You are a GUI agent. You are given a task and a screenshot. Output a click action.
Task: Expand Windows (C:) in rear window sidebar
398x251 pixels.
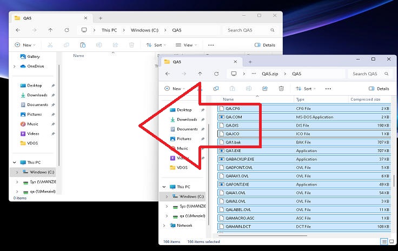(17, 172)
